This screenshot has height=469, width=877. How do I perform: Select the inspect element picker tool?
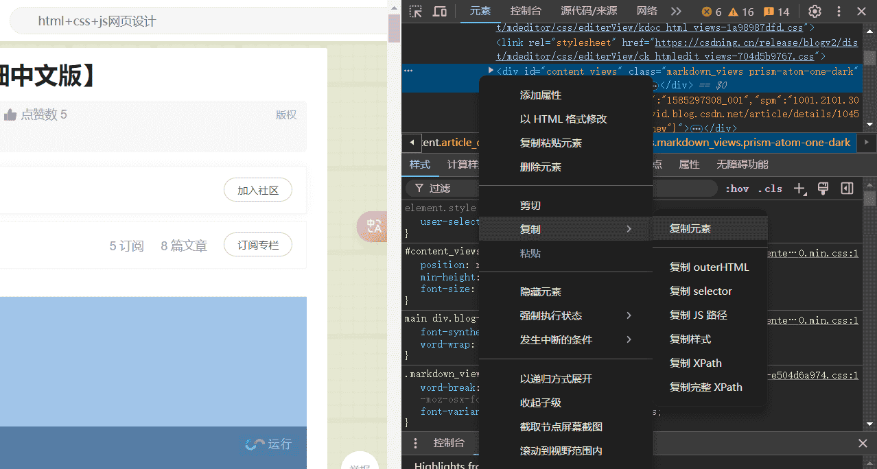tap(414, 11)
